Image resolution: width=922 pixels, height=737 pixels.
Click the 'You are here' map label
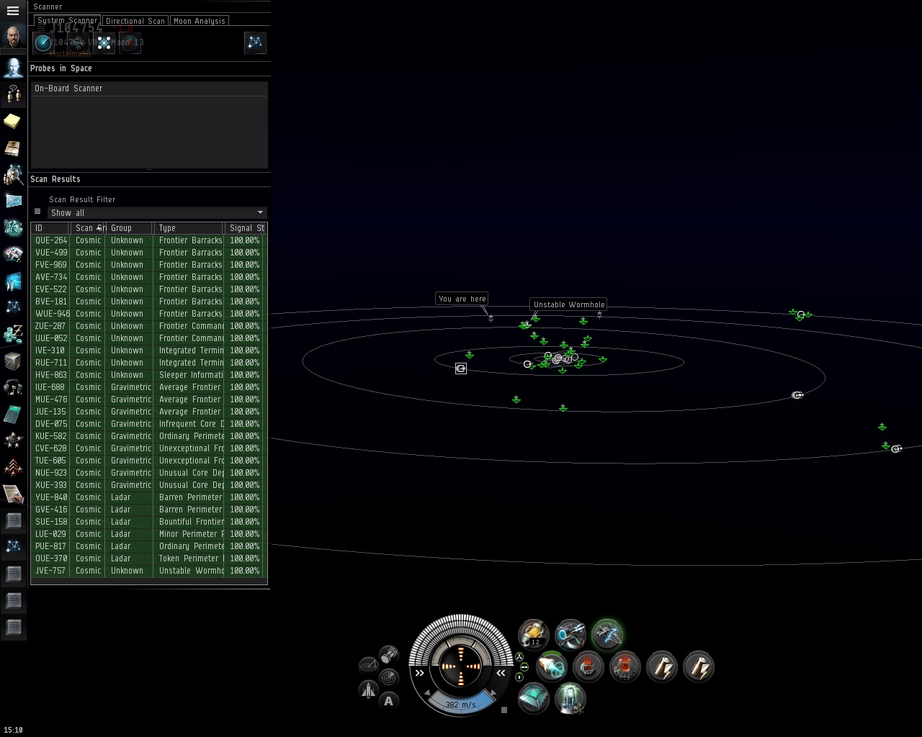[x=462, y=299]
